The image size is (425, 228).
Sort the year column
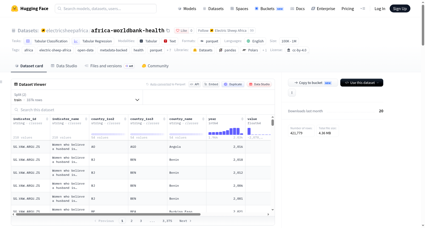point(242,119)
